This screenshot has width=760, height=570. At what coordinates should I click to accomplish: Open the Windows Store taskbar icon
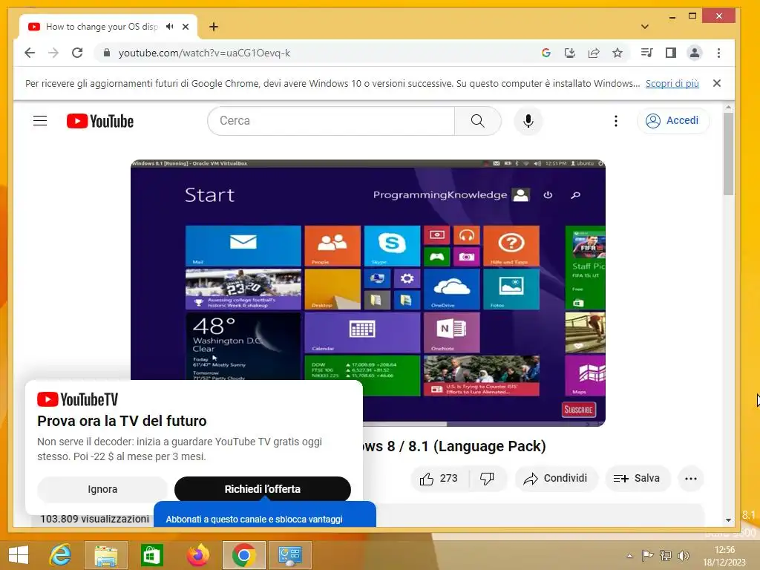tap(151, 555)
